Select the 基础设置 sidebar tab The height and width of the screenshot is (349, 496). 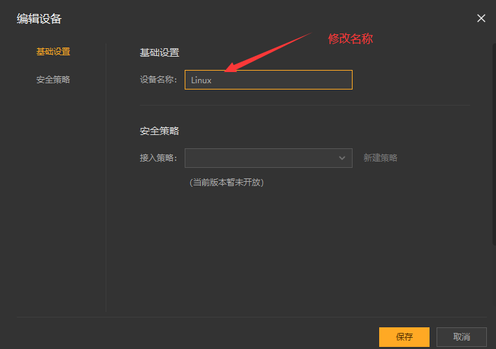click(x=53, y=52)
